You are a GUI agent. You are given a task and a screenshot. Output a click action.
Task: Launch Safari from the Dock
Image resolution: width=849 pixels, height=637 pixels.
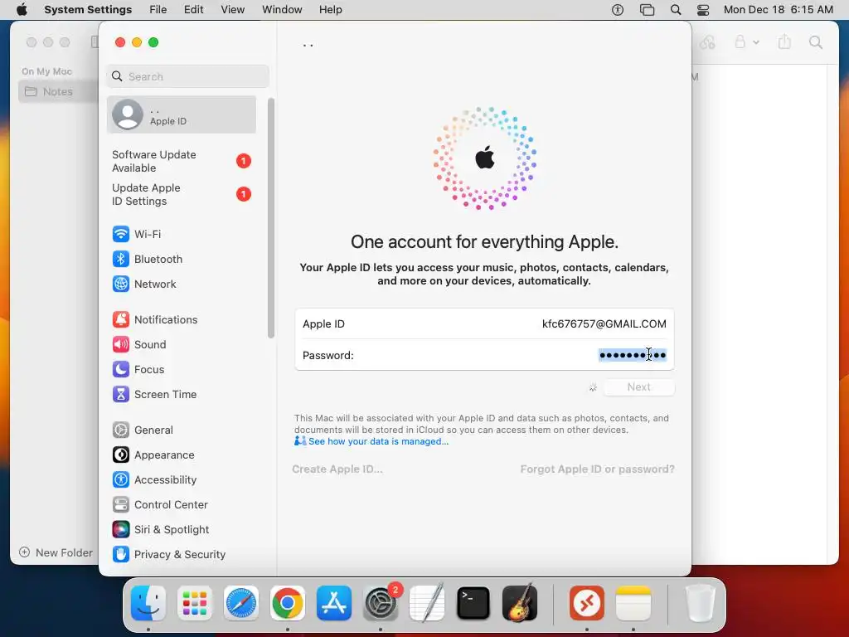(x=241, y=603)
